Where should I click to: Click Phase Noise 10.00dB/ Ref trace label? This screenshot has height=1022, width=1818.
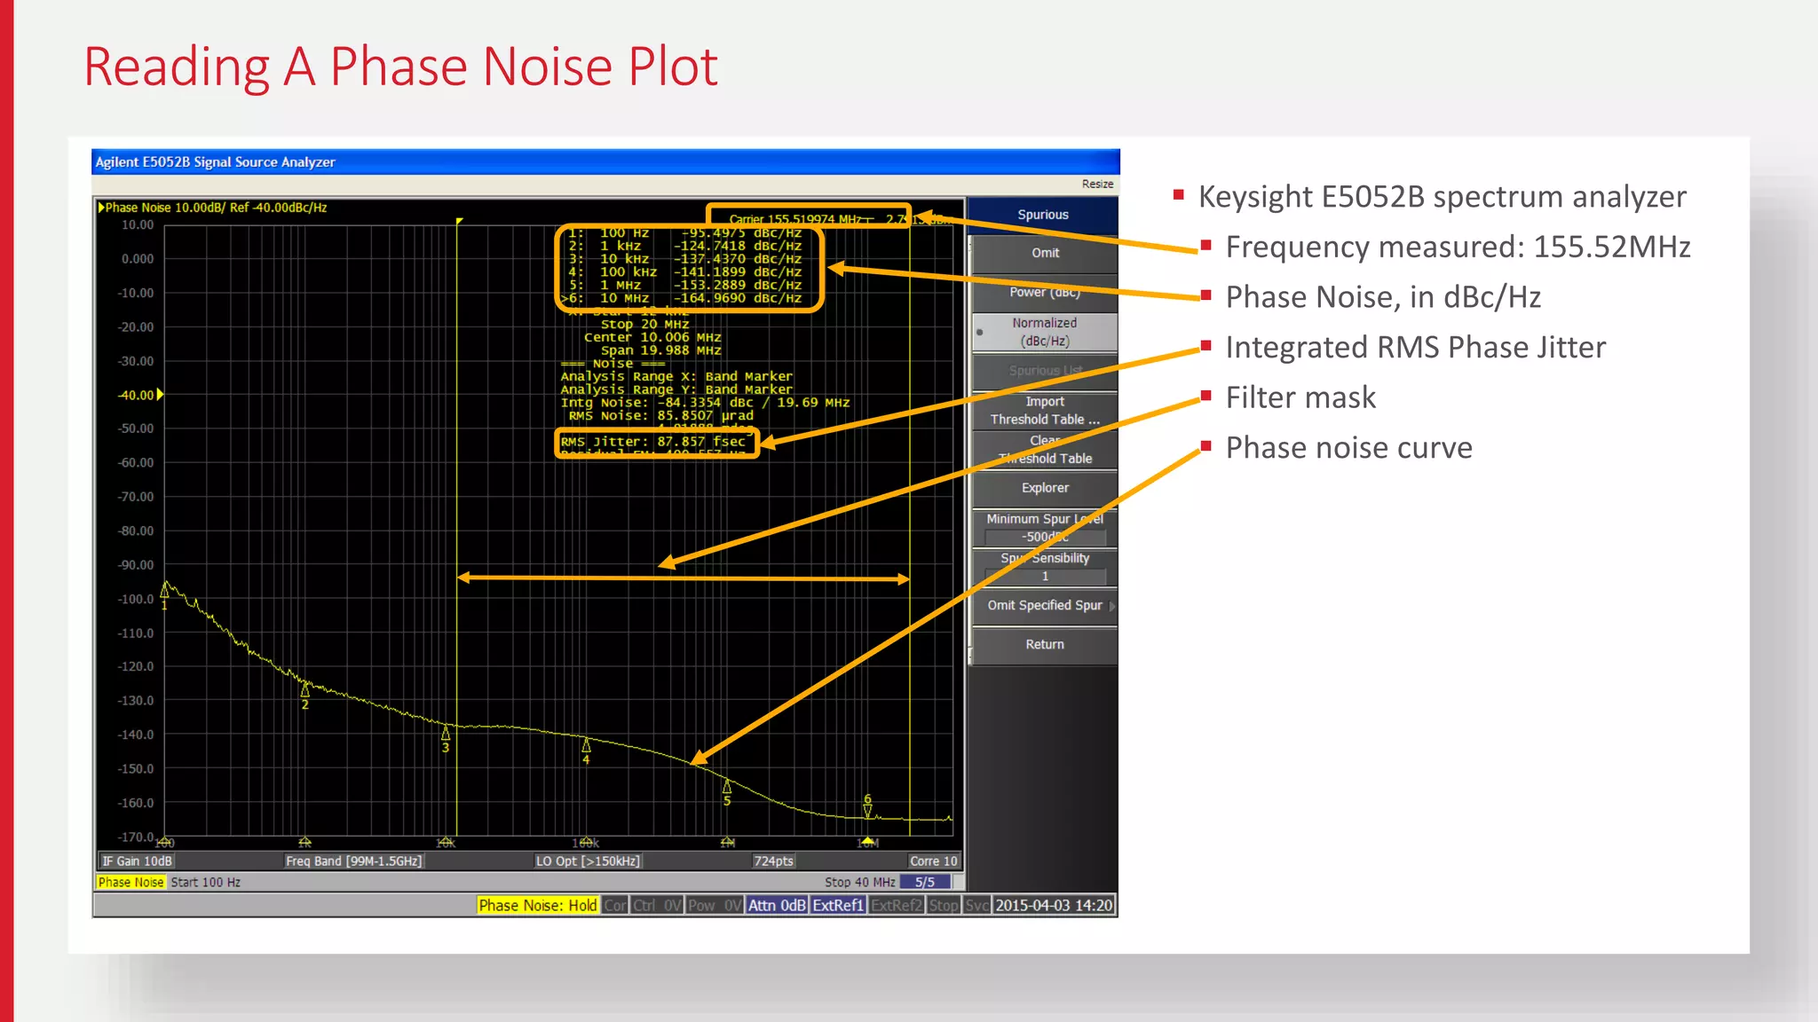pyautogui.click(x=212, y=208)
